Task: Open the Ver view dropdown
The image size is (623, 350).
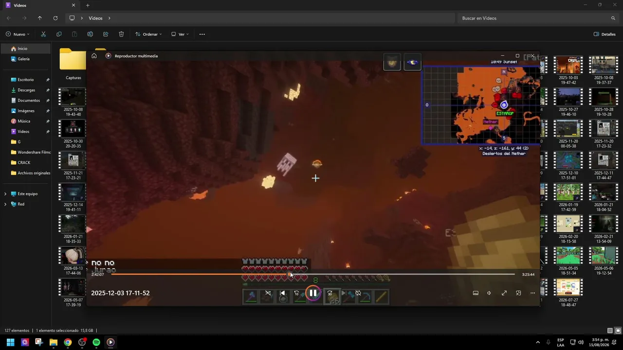Action: click(180, 34)
